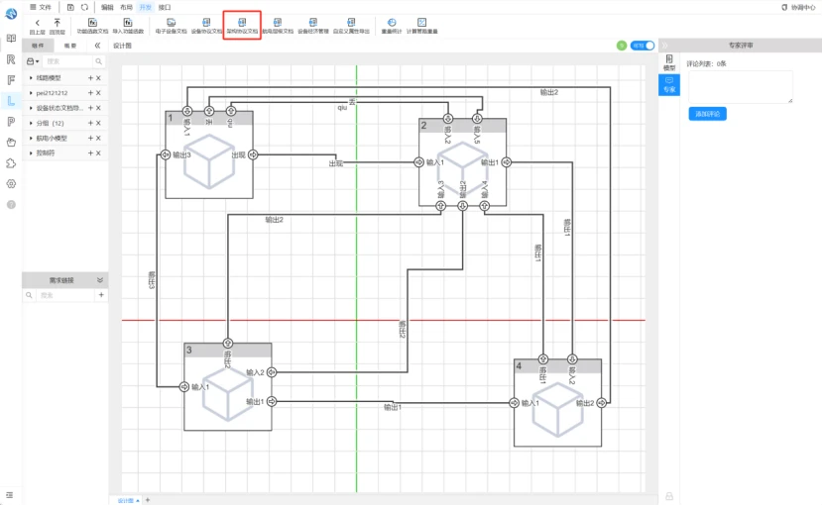The width and height of the screenshot is (823, 506).
Task: Add a requirement link with plus button
Action: (x=101, y=295)
